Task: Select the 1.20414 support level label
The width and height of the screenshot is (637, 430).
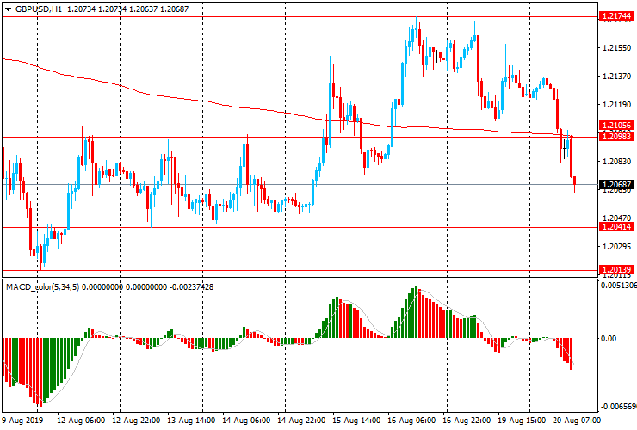Action: tap(617, 227)
